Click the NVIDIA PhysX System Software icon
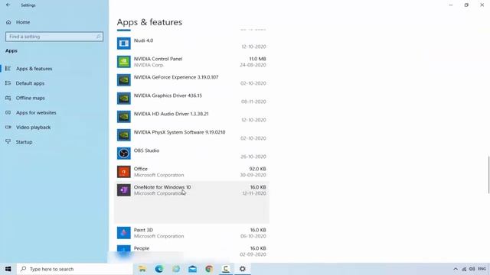Viewport: 490px width, 275px height. (124, 135)
